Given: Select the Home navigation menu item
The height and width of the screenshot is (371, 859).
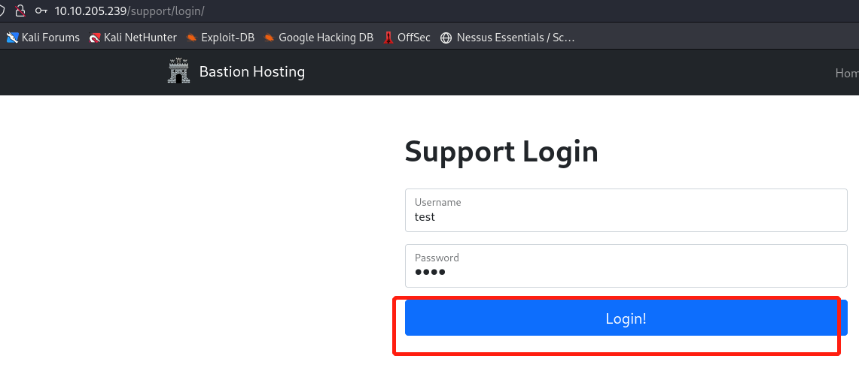Looking at the screenshot, I should click(x=846, y=73).
